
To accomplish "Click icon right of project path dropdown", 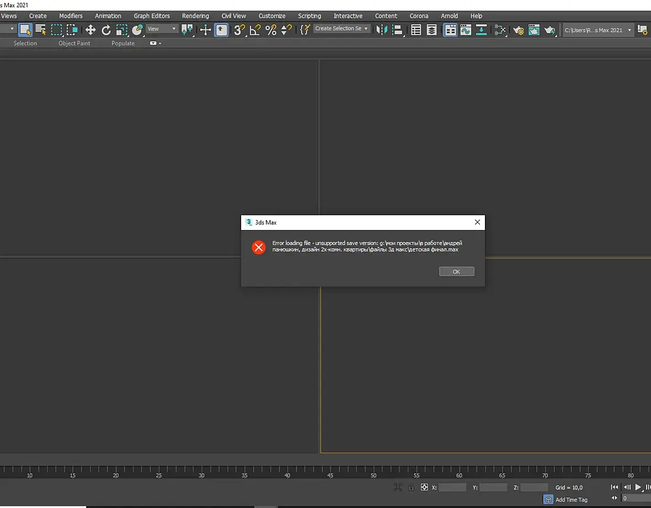I will [x=642, y=30].
